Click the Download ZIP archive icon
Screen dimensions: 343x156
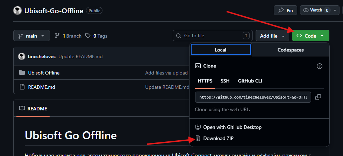tap(198, 138)
